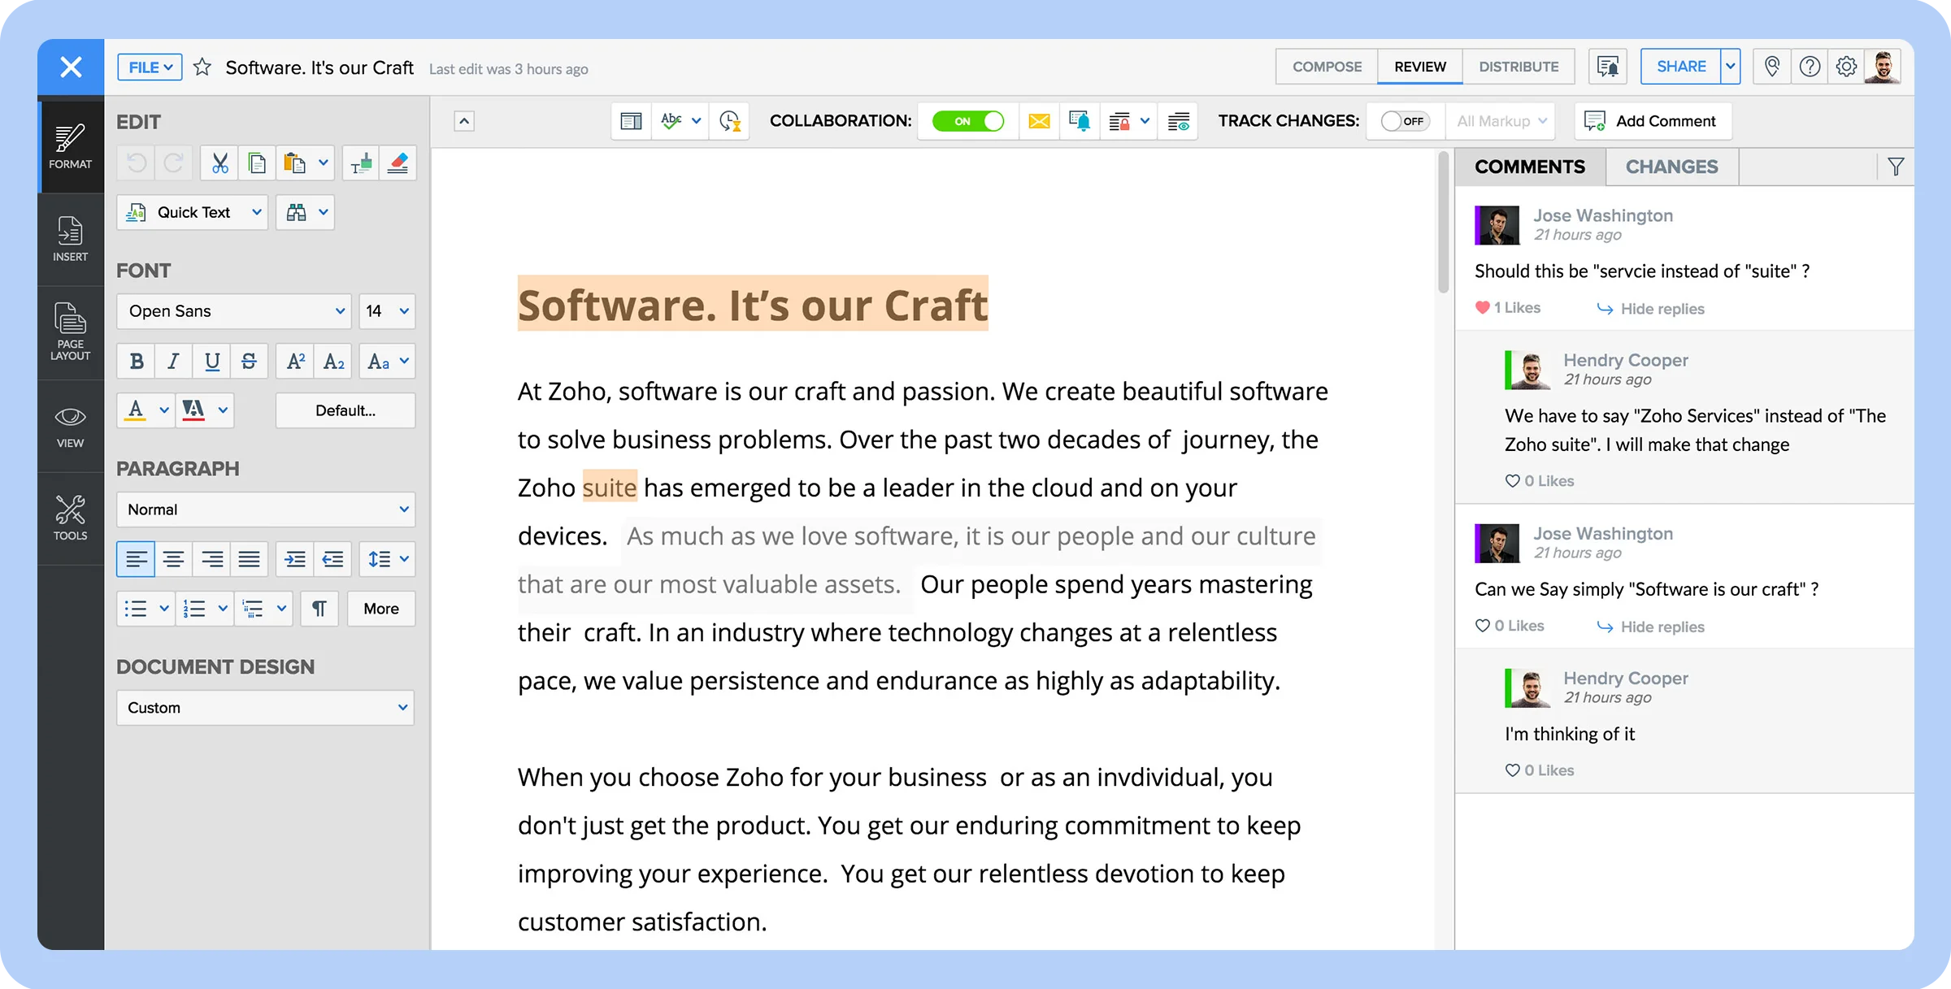The height and width of the screenshot is (989, 1951).
Task: Hide replies under "Software is our craft" comment
Action: (1651, 627)
